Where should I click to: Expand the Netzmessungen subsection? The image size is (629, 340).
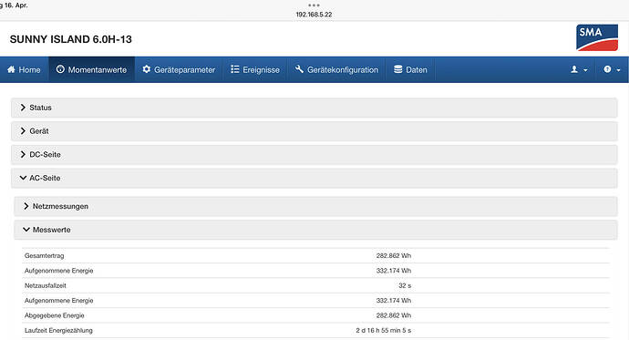tap(315, 206)
